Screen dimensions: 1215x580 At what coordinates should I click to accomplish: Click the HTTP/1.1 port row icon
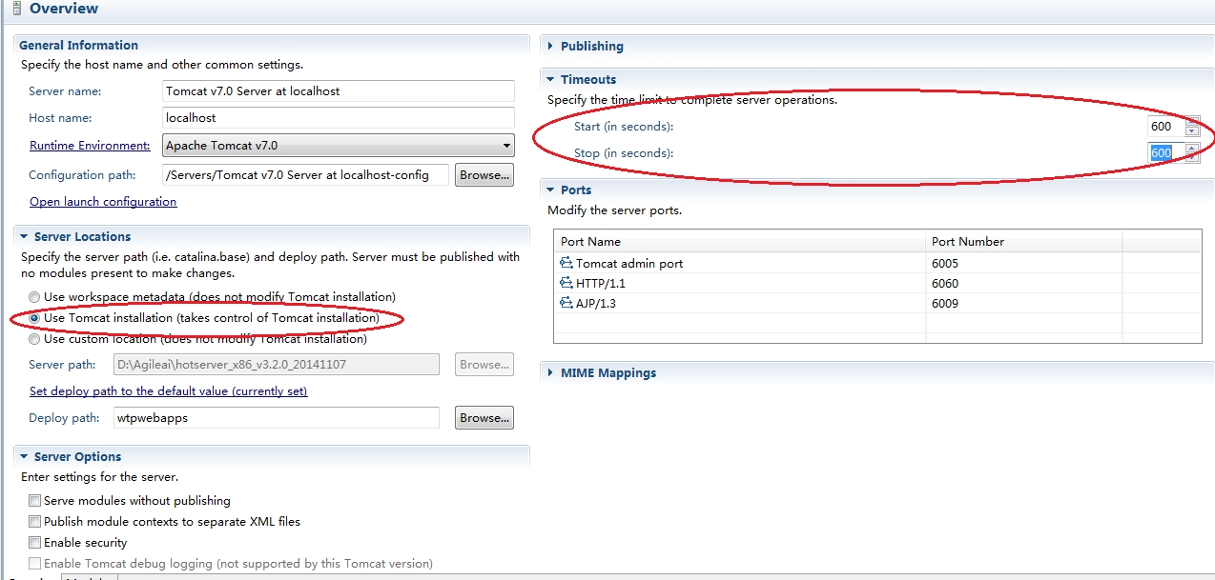point(566,284)
